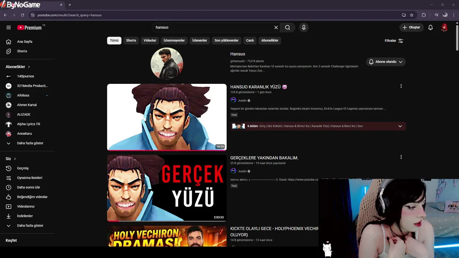The height and width of the screenshot is (258, 459).
Task: Click the address bar URL
Action: [x=69, y=15]
